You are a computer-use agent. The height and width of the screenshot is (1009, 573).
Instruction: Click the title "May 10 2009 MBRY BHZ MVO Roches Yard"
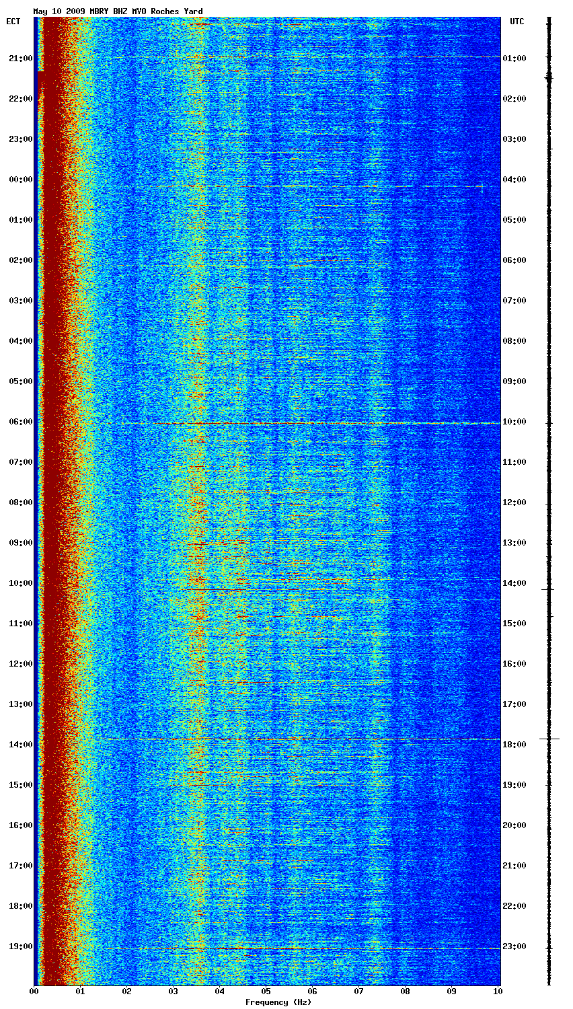[x=118, y=11]
